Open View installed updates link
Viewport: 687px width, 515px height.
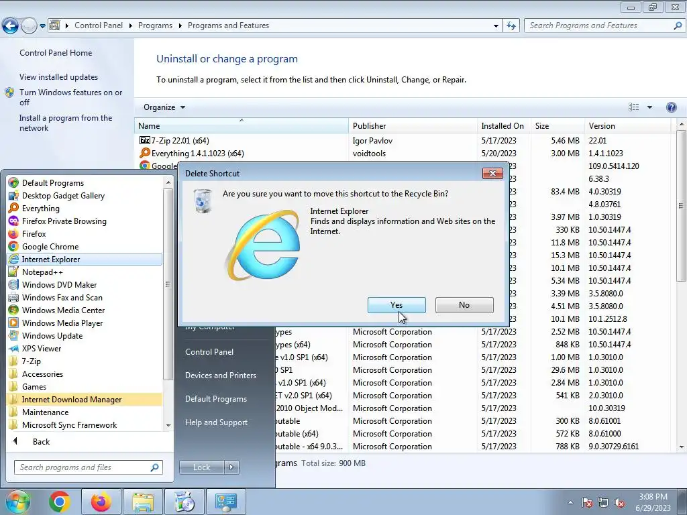(x=59, y=76)
